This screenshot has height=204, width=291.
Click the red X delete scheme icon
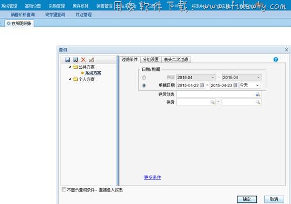[84, 60]
